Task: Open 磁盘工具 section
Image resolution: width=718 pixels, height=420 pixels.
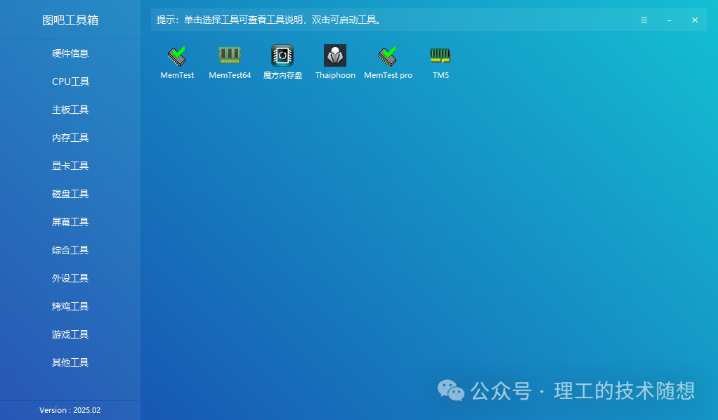Action: click(70, 194)
